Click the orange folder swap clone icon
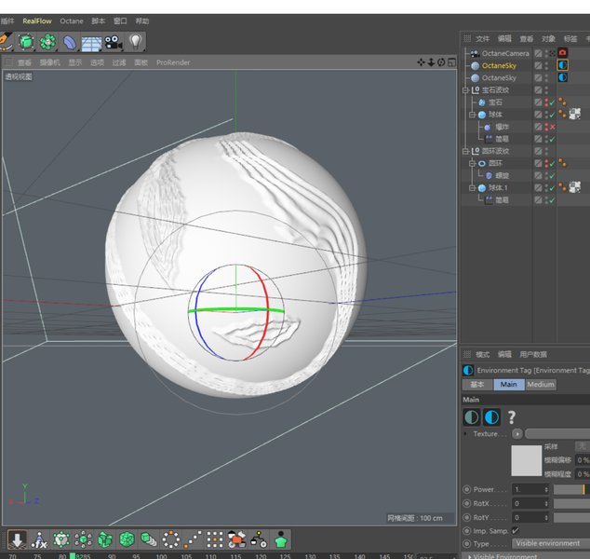 [x=237, y=539]
